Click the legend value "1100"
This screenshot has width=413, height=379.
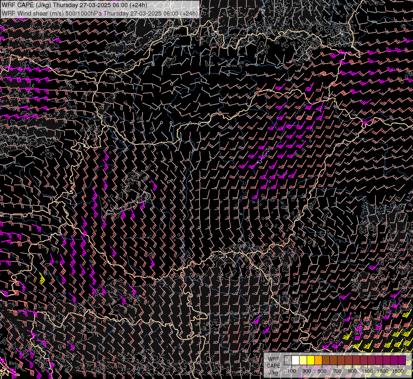367,371
